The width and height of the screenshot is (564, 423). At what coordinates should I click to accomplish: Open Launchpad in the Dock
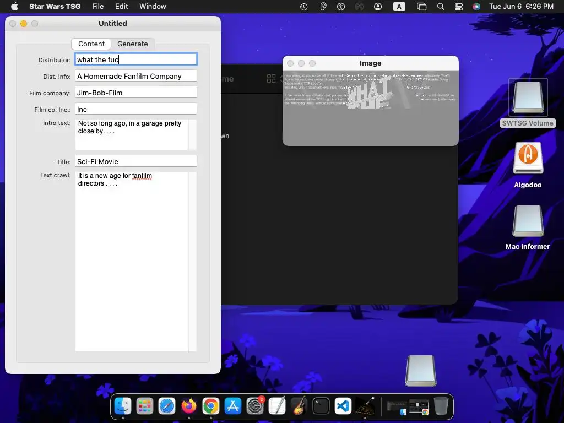[x=145, y=406]
